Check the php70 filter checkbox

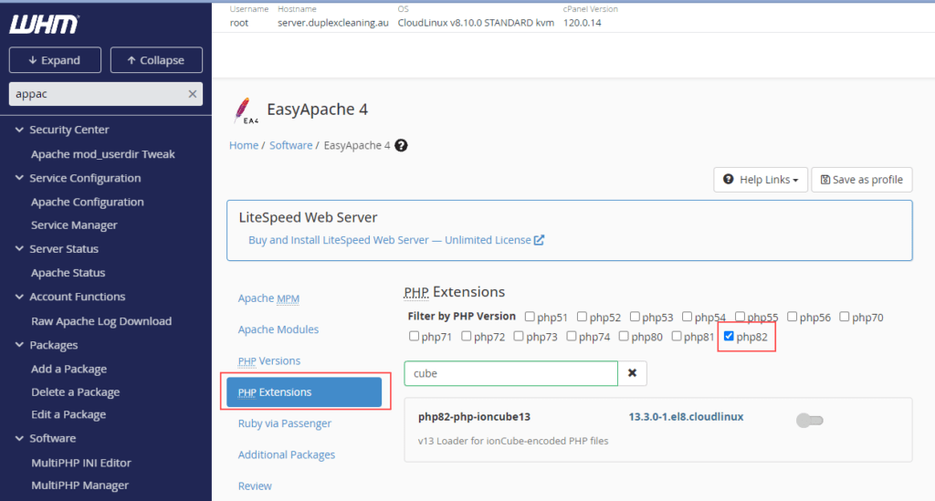point(845,317)
